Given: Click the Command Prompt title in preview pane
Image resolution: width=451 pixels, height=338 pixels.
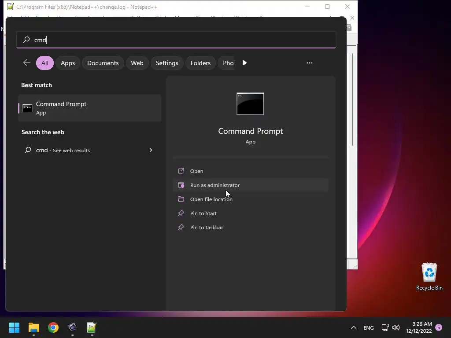Looking at the screenshot, I should click(x=251, y=131).
